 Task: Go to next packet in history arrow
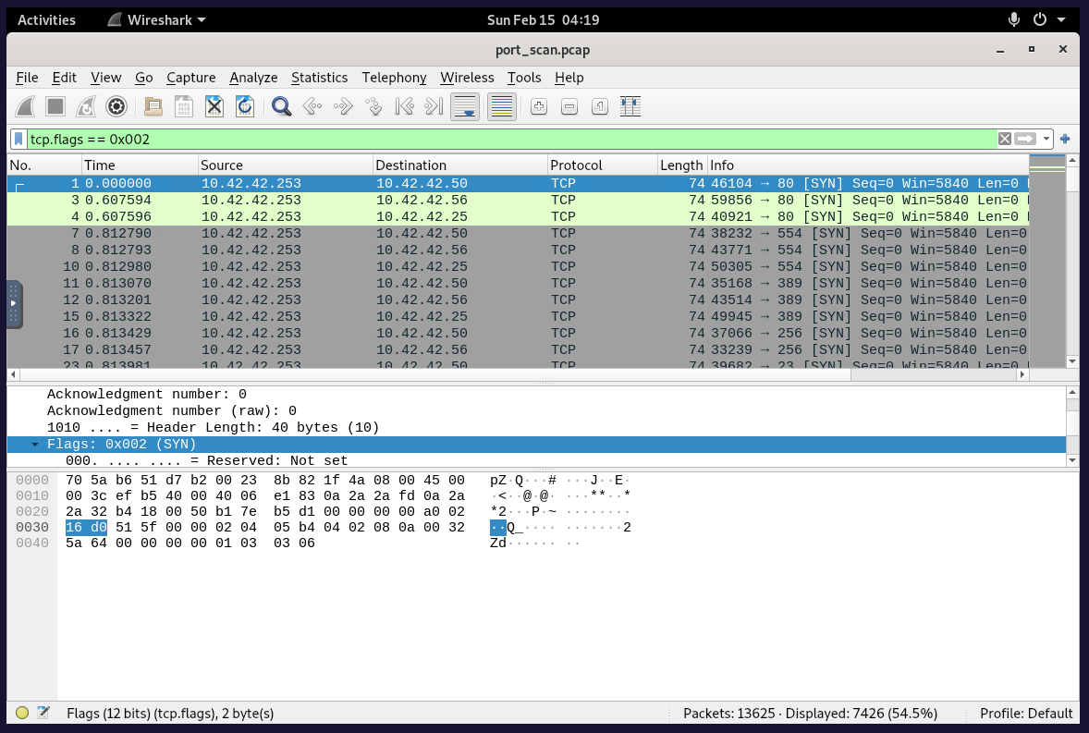point(343,106)
